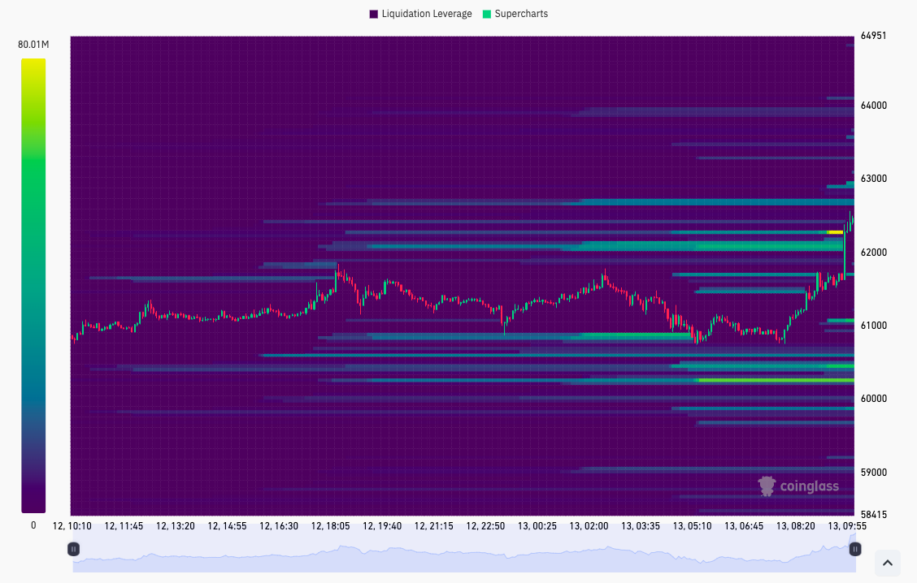Click the 80.01M maximum scale label
The width and height of the screenshot is (917, 583).
pos(33,45)
